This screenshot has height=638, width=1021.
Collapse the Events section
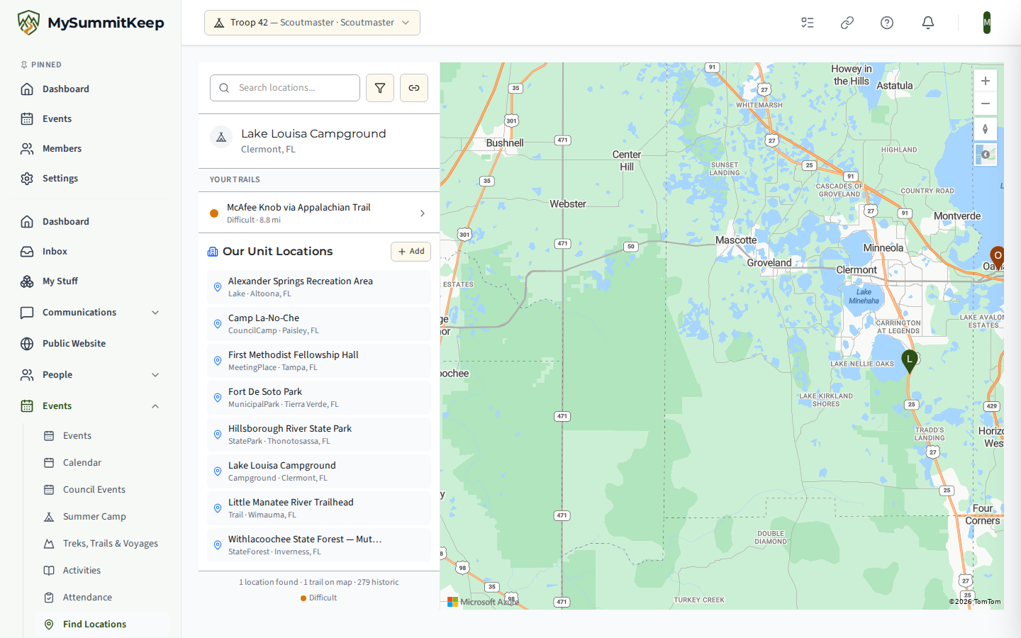[x=91, y=406]
